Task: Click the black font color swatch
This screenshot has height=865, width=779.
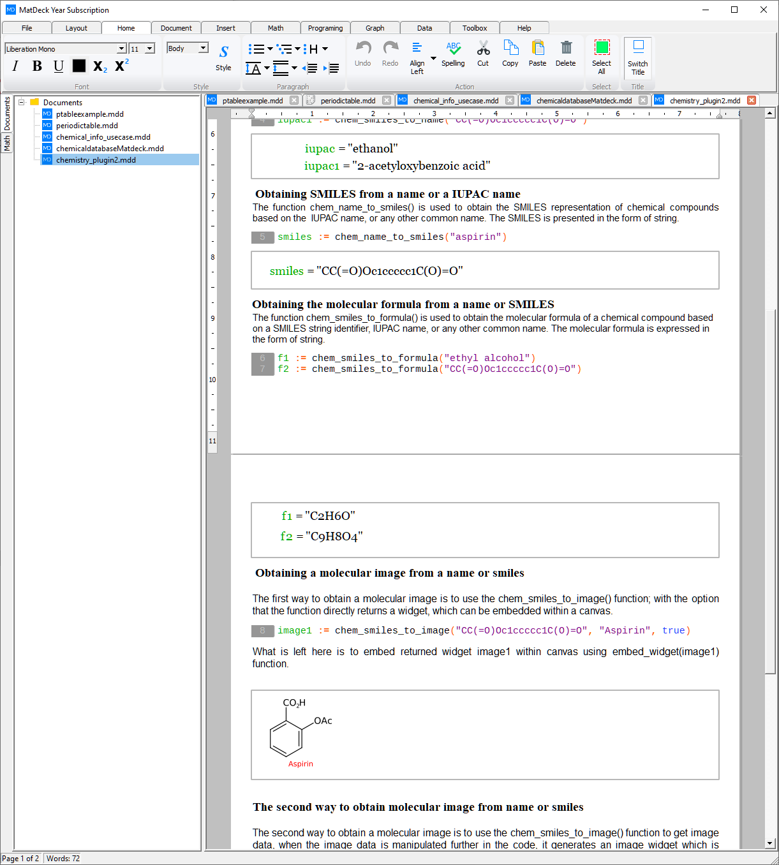Action: click(78, 66)
